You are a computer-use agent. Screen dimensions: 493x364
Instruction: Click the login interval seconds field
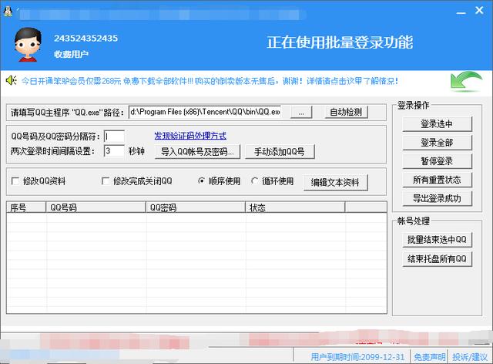pos(114,151)
